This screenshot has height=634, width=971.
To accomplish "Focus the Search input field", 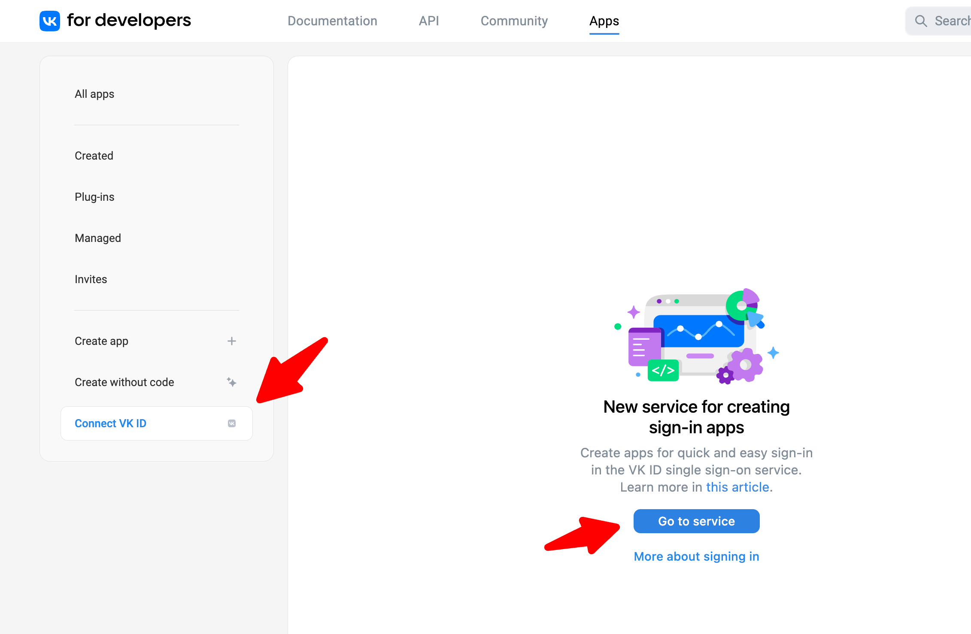I will click(951, 21).
